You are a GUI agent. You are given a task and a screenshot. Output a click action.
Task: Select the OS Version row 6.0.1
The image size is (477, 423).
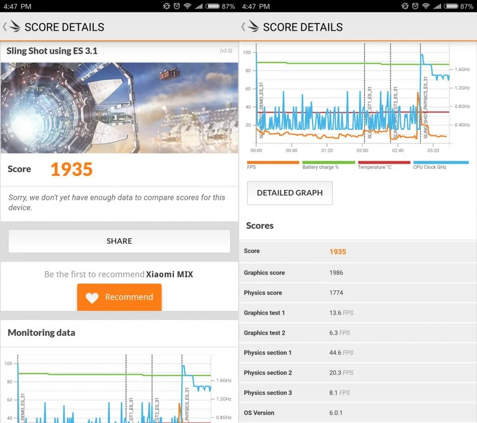358,413
